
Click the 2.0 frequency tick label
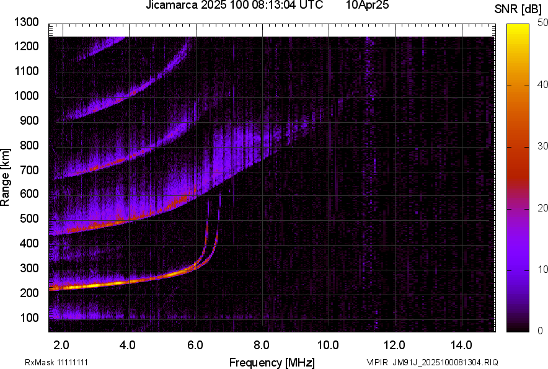pos(61,345)
